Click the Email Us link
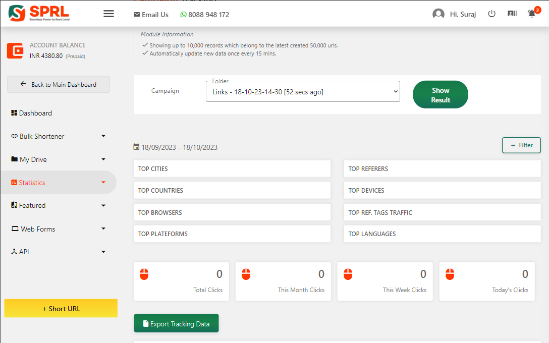The image size is (549, 343). point(151,15)
